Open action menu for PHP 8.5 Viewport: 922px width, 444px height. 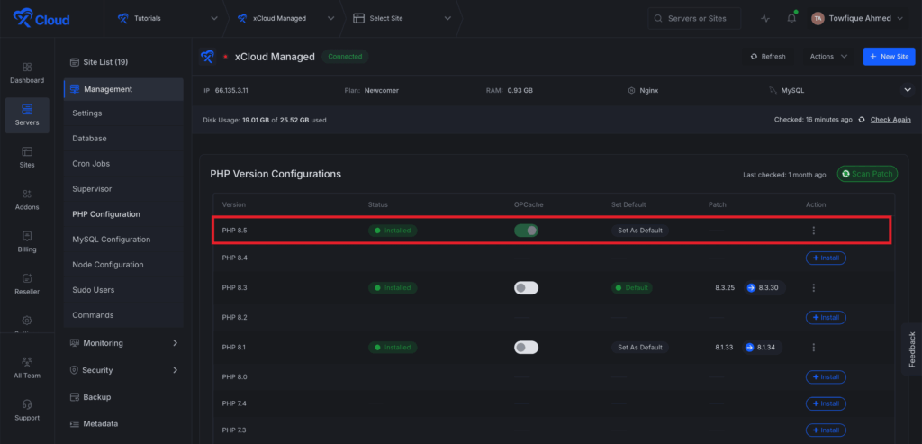813,231
